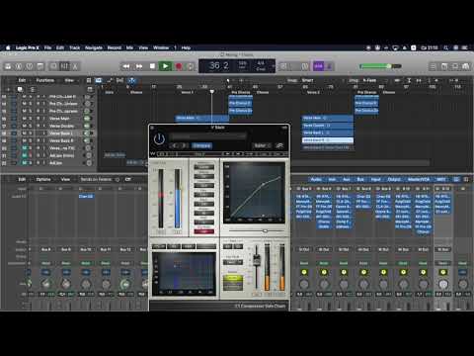The width and height of the screenshot is (474, 356).
Task: Open the Drag X-Fade dropdown
Action: 369,80
